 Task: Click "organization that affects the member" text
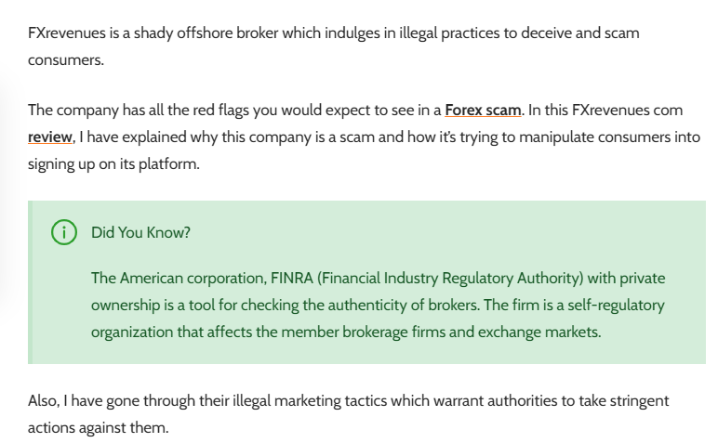click(x=215, y=332)
